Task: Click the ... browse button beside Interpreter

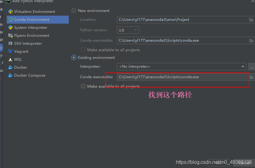Action: pos(252,67)
